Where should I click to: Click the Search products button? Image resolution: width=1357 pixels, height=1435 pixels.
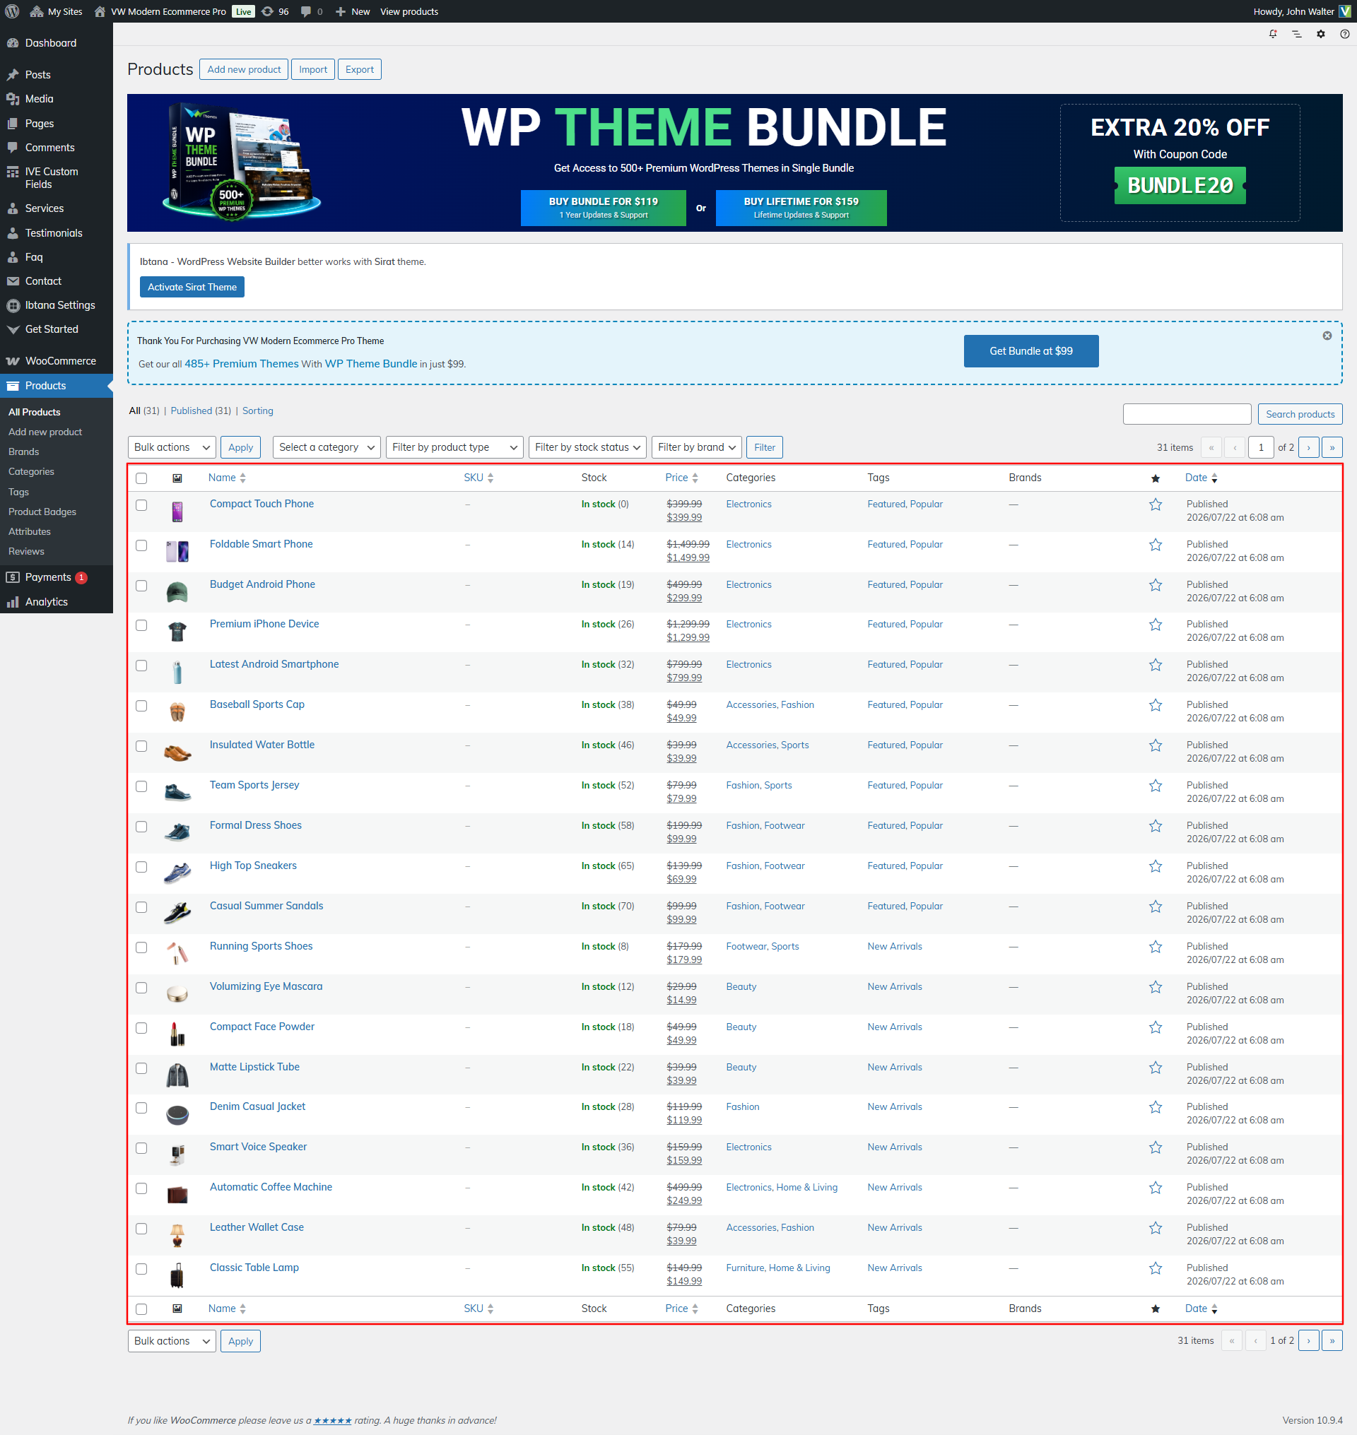pos(1300,415)
